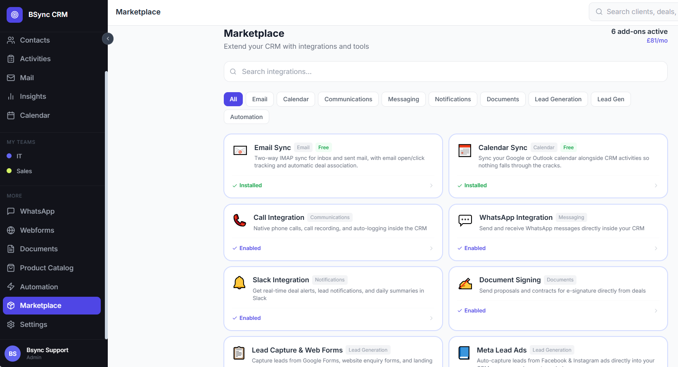The image size is (678, 367).
Task: Expand Calendar Sync card chevron
Action: [656, 186]
